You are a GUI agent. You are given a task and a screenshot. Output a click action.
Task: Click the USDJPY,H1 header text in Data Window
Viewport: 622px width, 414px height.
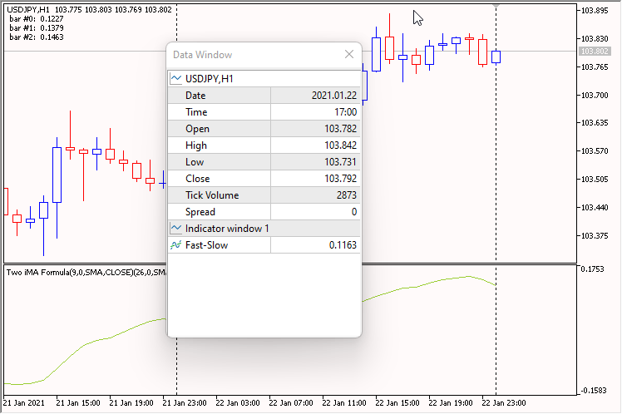pos(210,79)
